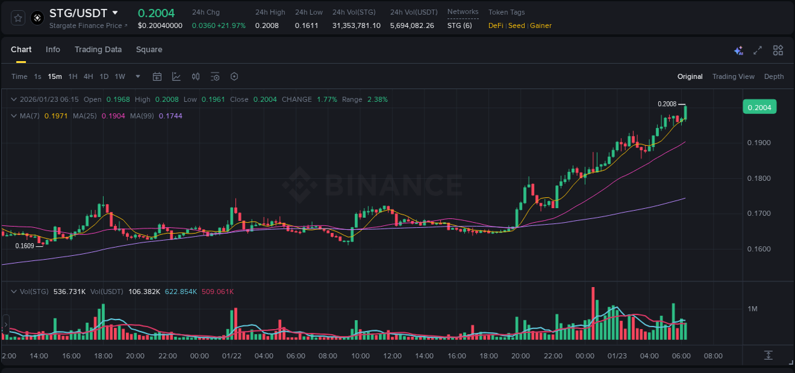Image resolution: width=795 pixels, height=373 pixels.
Task: Select the 15m timeframe
Action: pyautogui.click(x=54, y=76)
